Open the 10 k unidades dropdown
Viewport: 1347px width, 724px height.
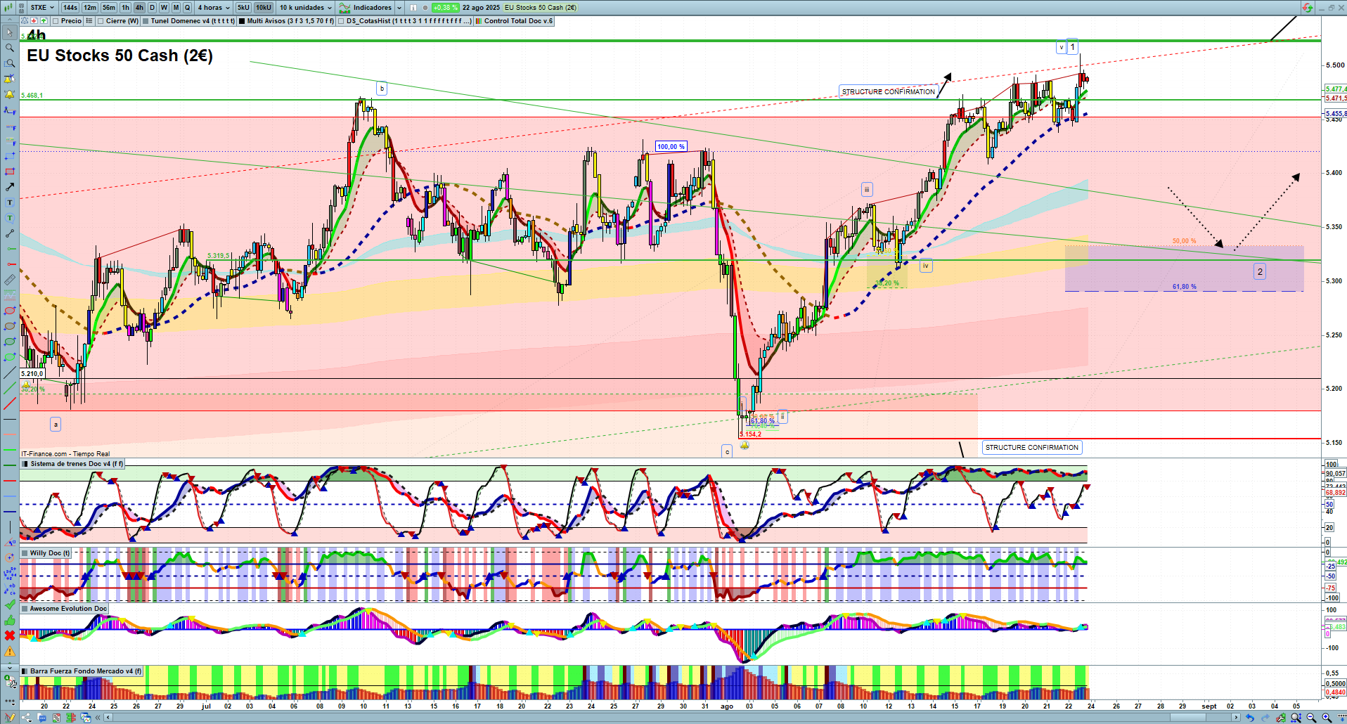tap(306, 8)
